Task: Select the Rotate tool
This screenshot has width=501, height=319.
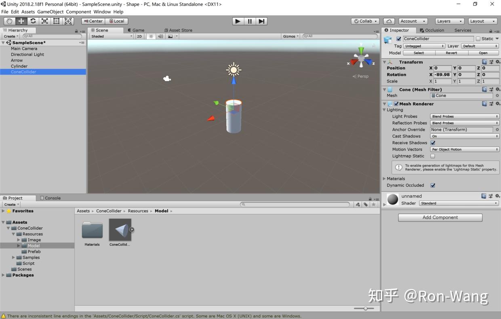Action: coord(33,21)
